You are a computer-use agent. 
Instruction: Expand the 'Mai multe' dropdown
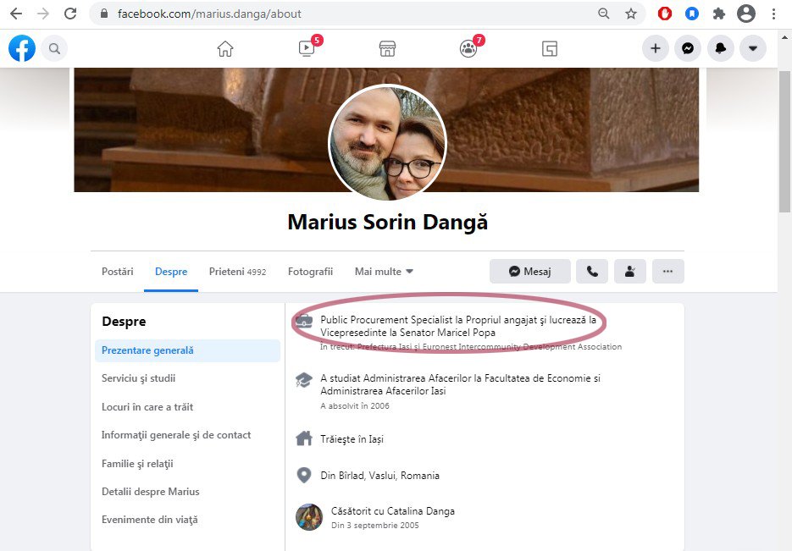click(x=383, y=272)
